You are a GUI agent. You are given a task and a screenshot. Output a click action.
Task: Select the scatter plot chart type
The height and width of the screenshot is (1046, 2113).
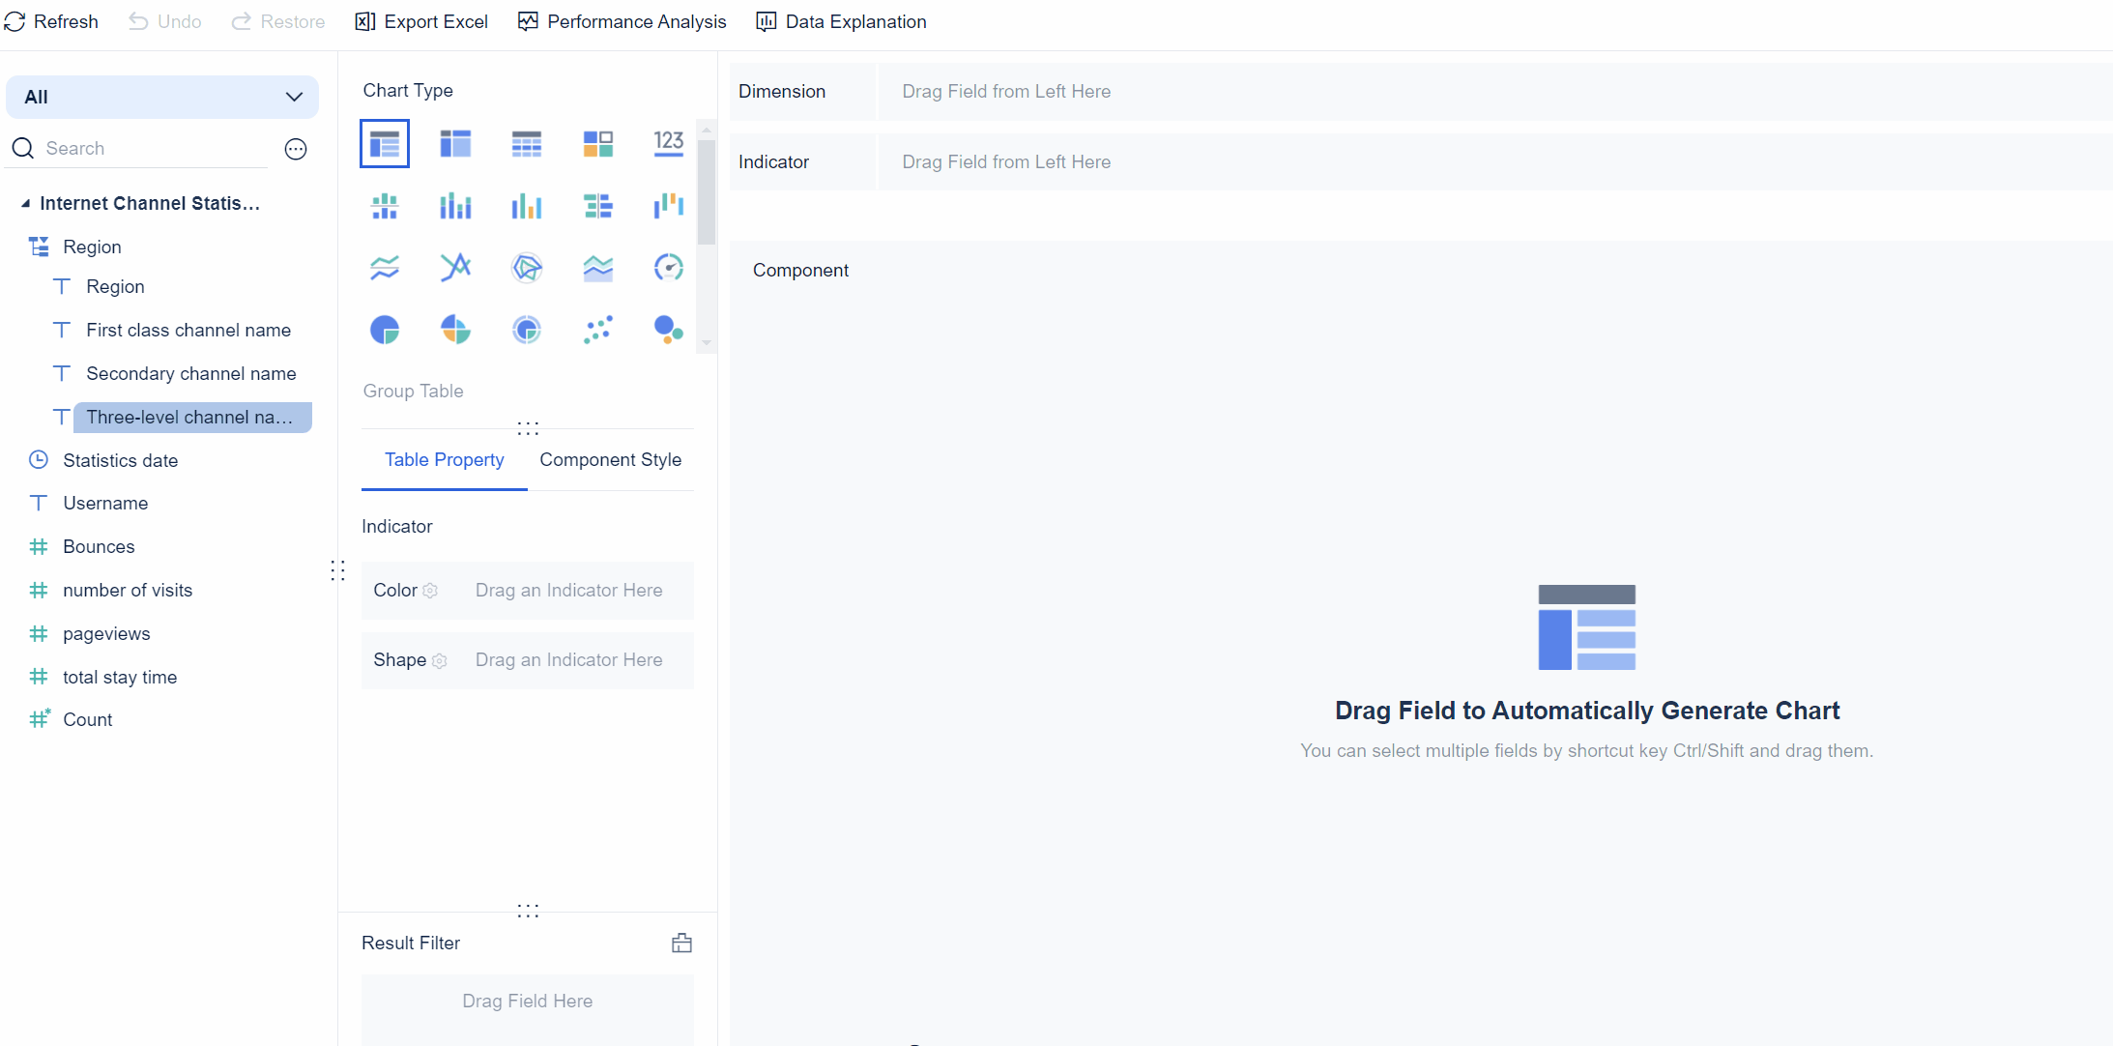click(597, 330)
